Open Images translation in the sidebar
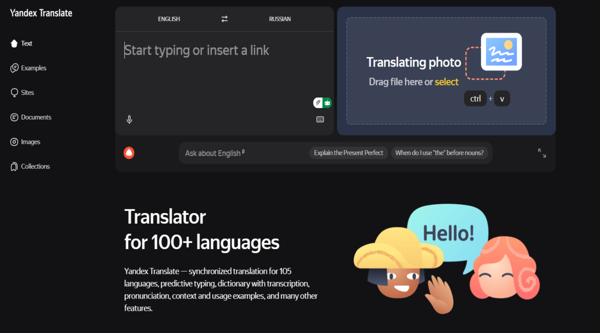The image size is (600, 333). 25,142
